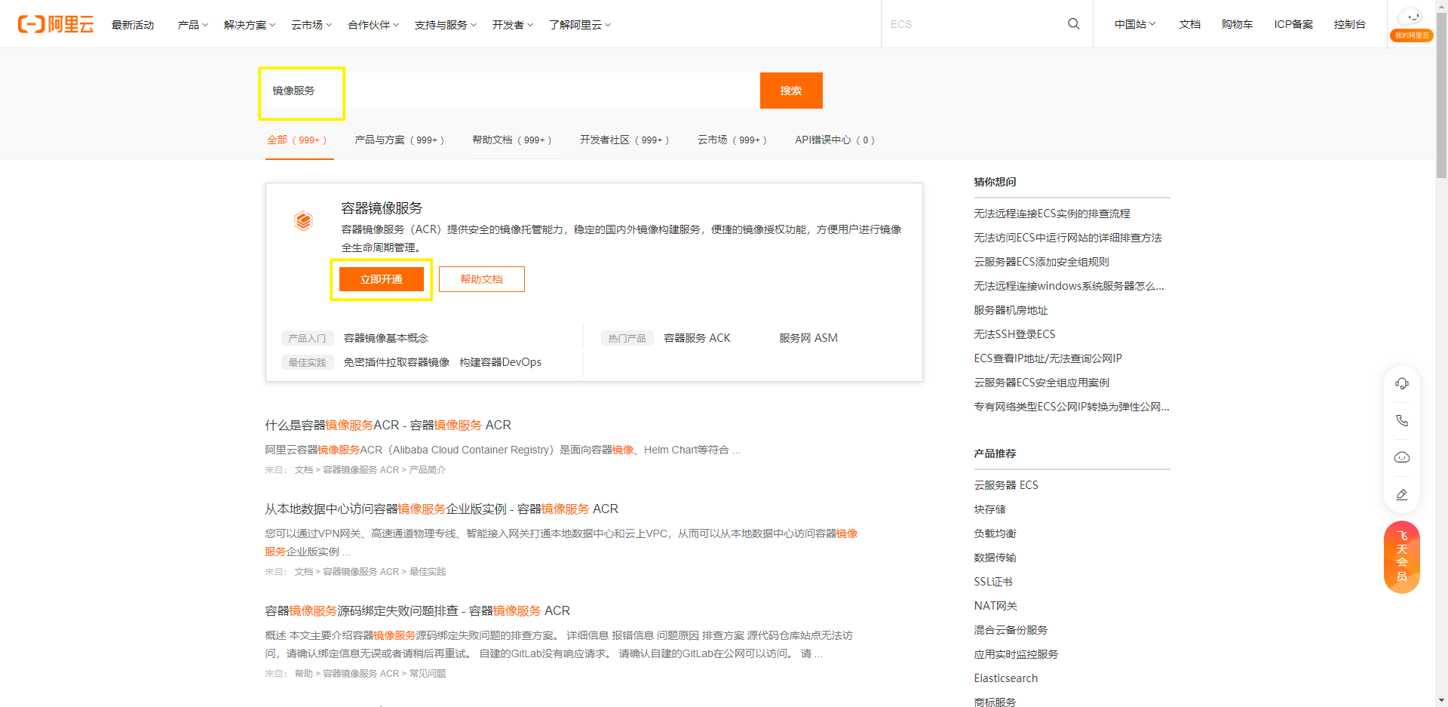Image resolution: width=1448 pixels, height=707 pixels.
Task: Click 无法访问ECS中运行网站的详细排查方法
Action: [1068, 238]
